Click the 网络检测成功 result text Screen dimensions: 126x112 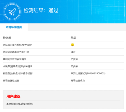(x=78, y=81)
